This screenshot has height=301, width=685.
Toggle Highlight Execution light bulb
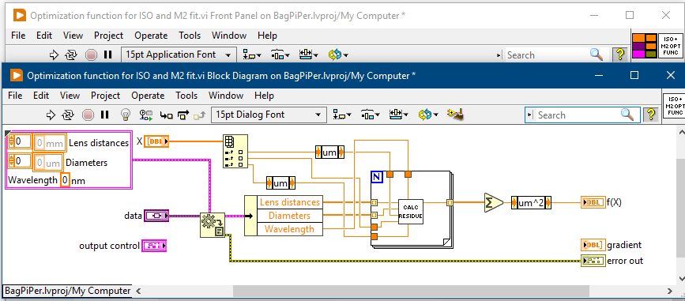(126, 115)
